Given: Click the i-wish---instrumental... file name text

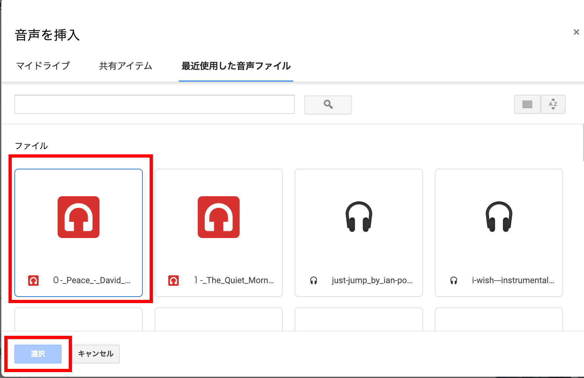Looking at the screenshot, I should tap(513, 280).
